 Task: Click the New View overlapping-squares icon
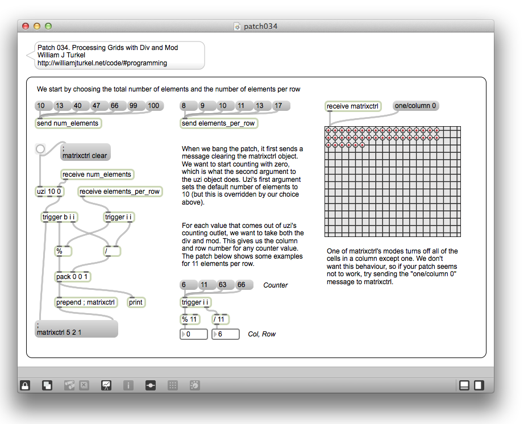pyautogui.click(x=47, y=385)
